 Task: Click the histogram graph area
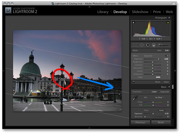coord(150,29)
